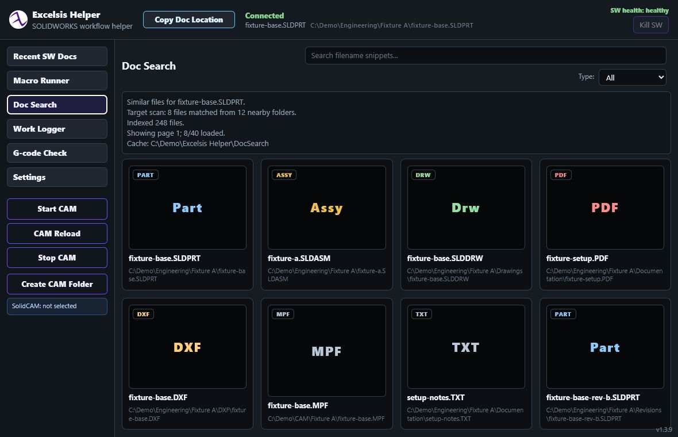Start CAM from the sidebar
This screenshot has width=678, height=437.
point(57,209)
